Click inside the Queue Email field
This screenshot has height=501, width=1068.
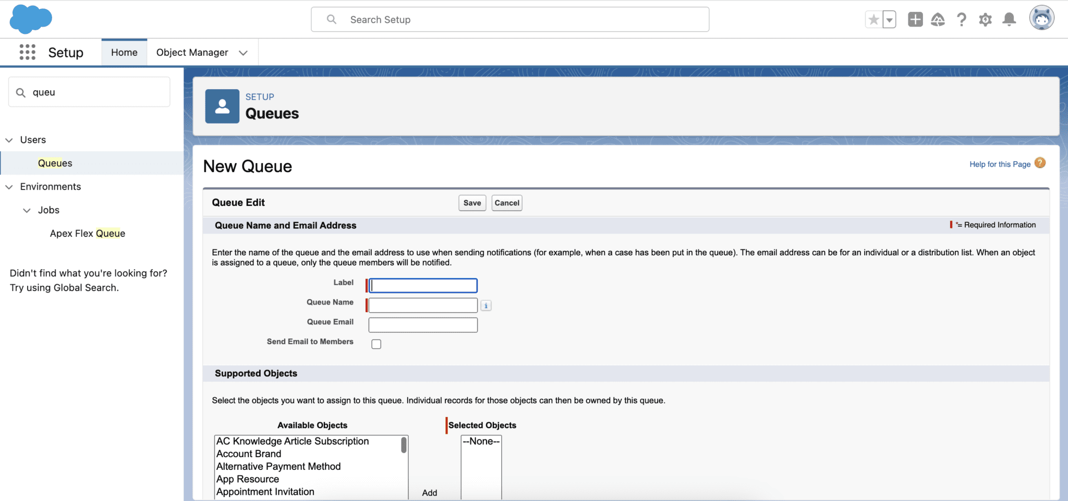[422, 324]
